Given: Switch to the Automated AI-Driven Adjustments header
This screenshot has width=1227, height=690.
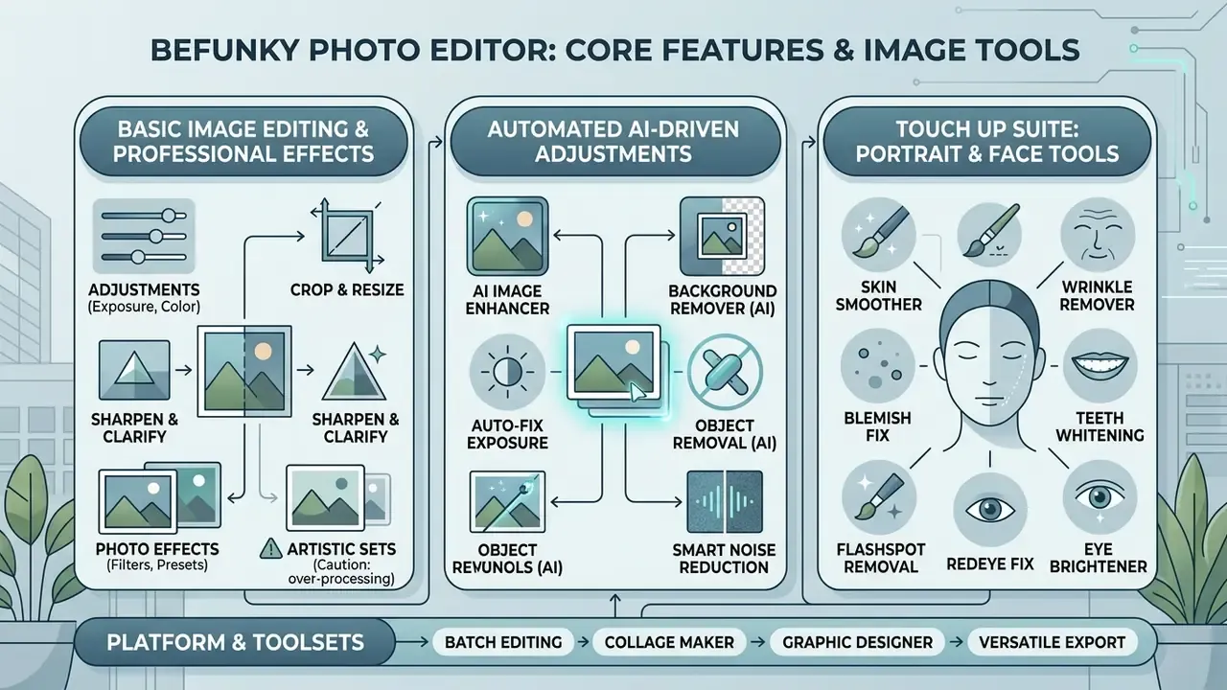Looking at the screenshot, I should point(617,142).
